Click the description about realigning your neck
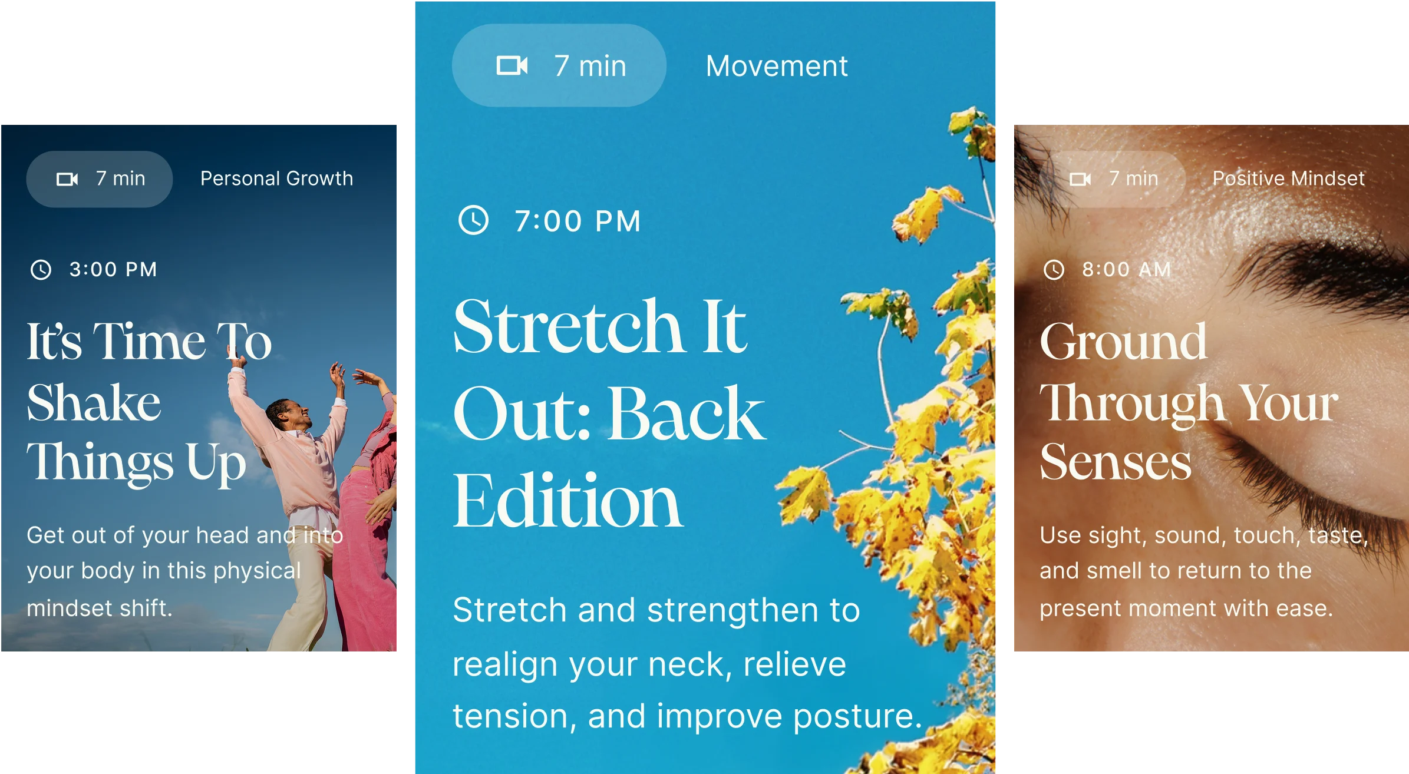1409x774 pixels. tap(687, 663)
